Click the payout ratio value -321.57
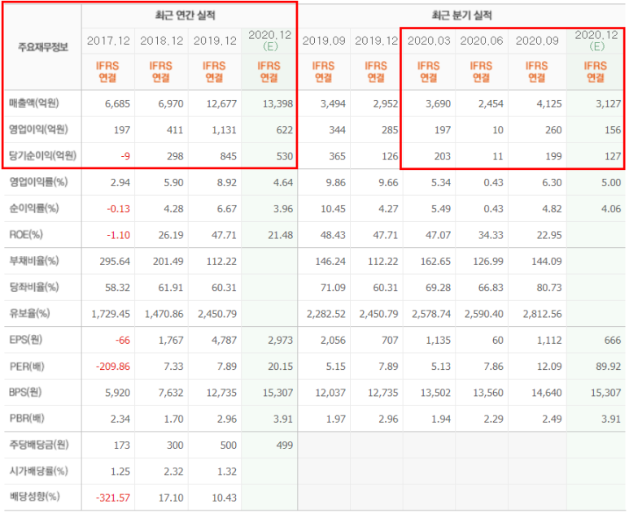 click(x=113, y=498)
